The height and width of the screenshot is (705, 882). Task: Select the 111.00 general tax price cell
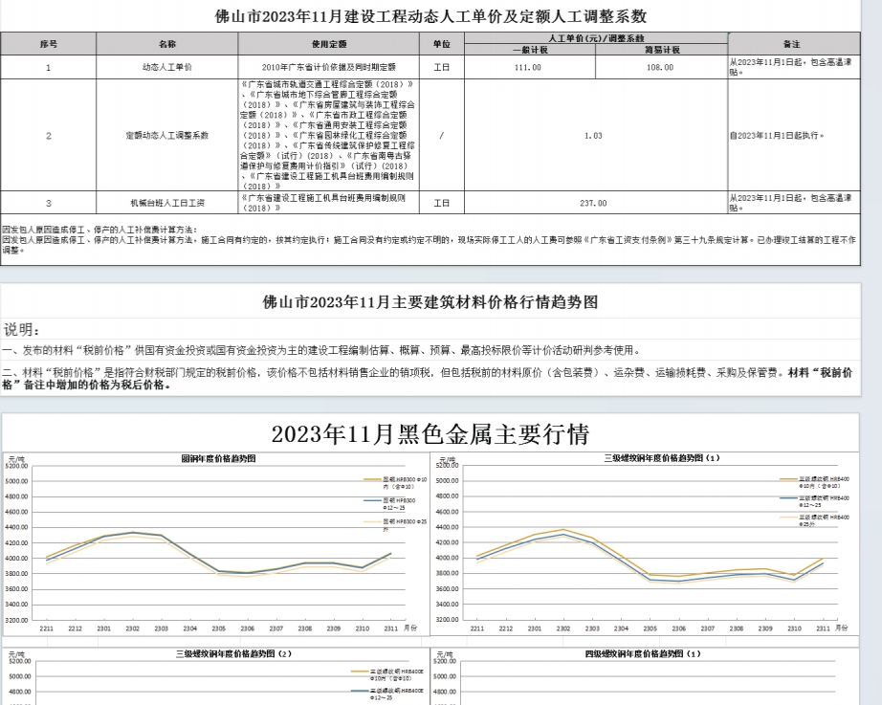point(528,67)
